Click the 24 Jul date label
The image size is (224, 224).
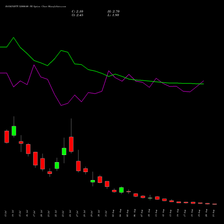pyautogui.click(x=70, y=214)
